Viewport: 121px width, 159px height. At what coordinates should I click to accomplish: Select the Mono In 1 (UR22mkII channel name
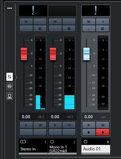click(x=58, y=149)
